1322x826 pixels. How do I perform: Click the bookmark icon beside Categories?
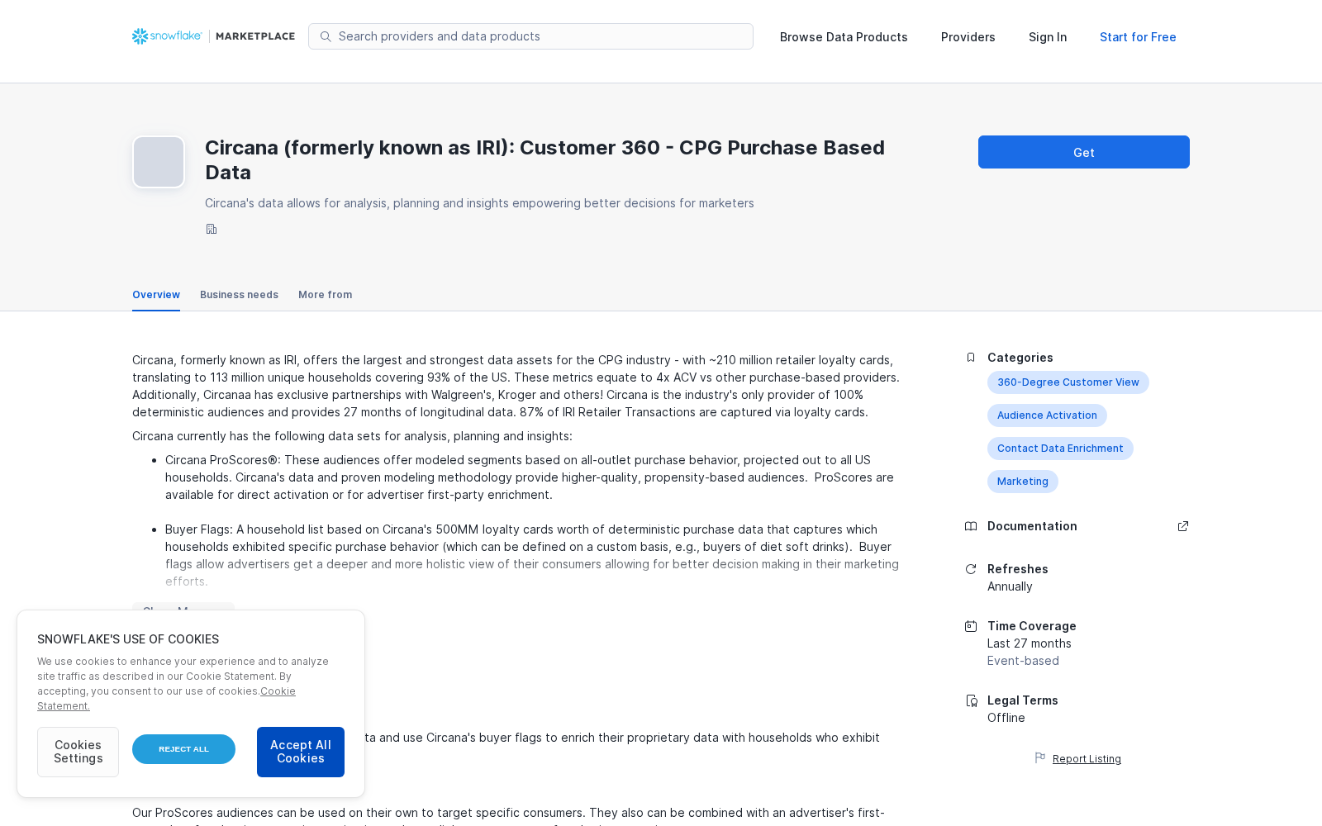click(x=971, y=358)
